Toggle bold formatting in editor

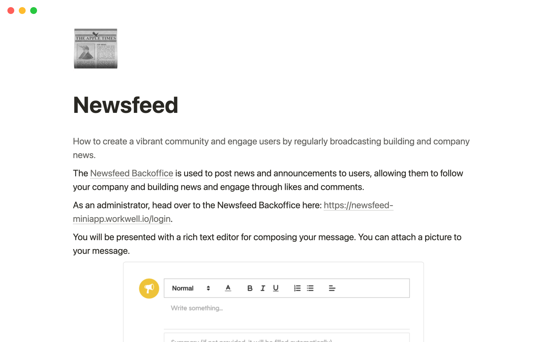point(250,288)
